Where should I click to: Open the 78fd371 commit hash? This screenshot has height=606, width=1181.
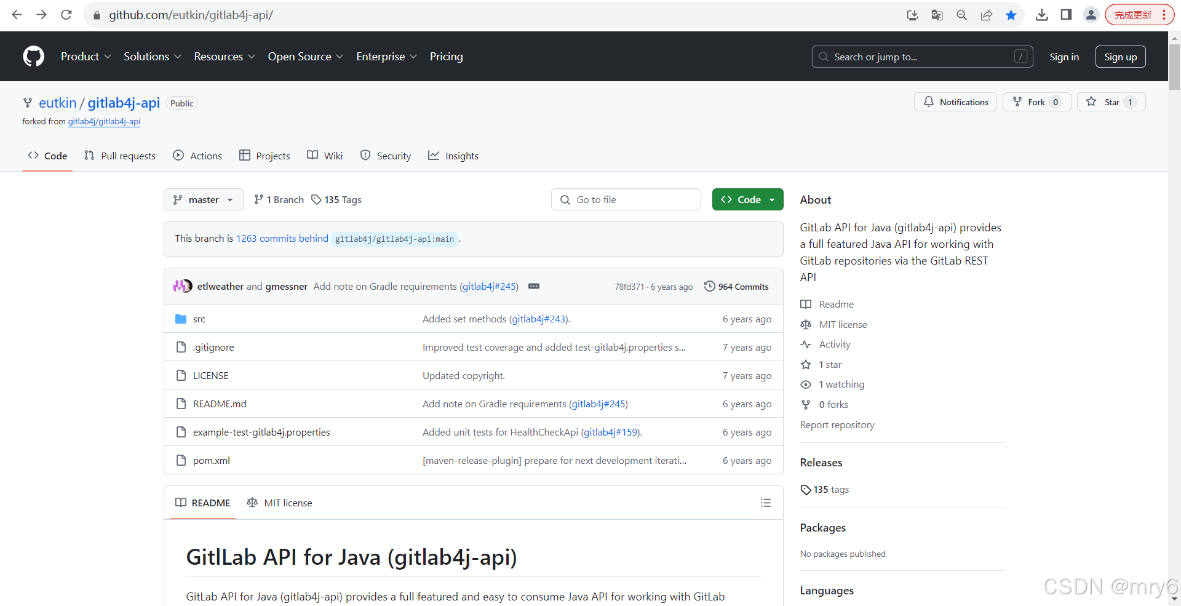pyautogui.click(x=629, y=287)
